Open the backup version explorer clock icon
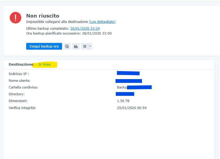220x159 pixels. tap(67, 46)
